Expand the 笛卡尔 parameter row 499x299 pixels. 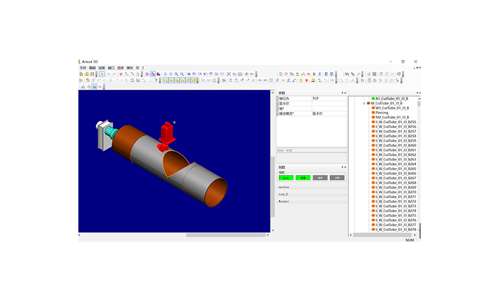[x=277, y=104]
